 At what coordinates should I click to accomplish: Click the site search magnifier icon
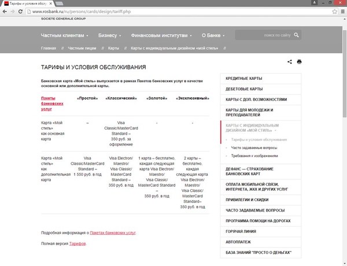(296, 35)
